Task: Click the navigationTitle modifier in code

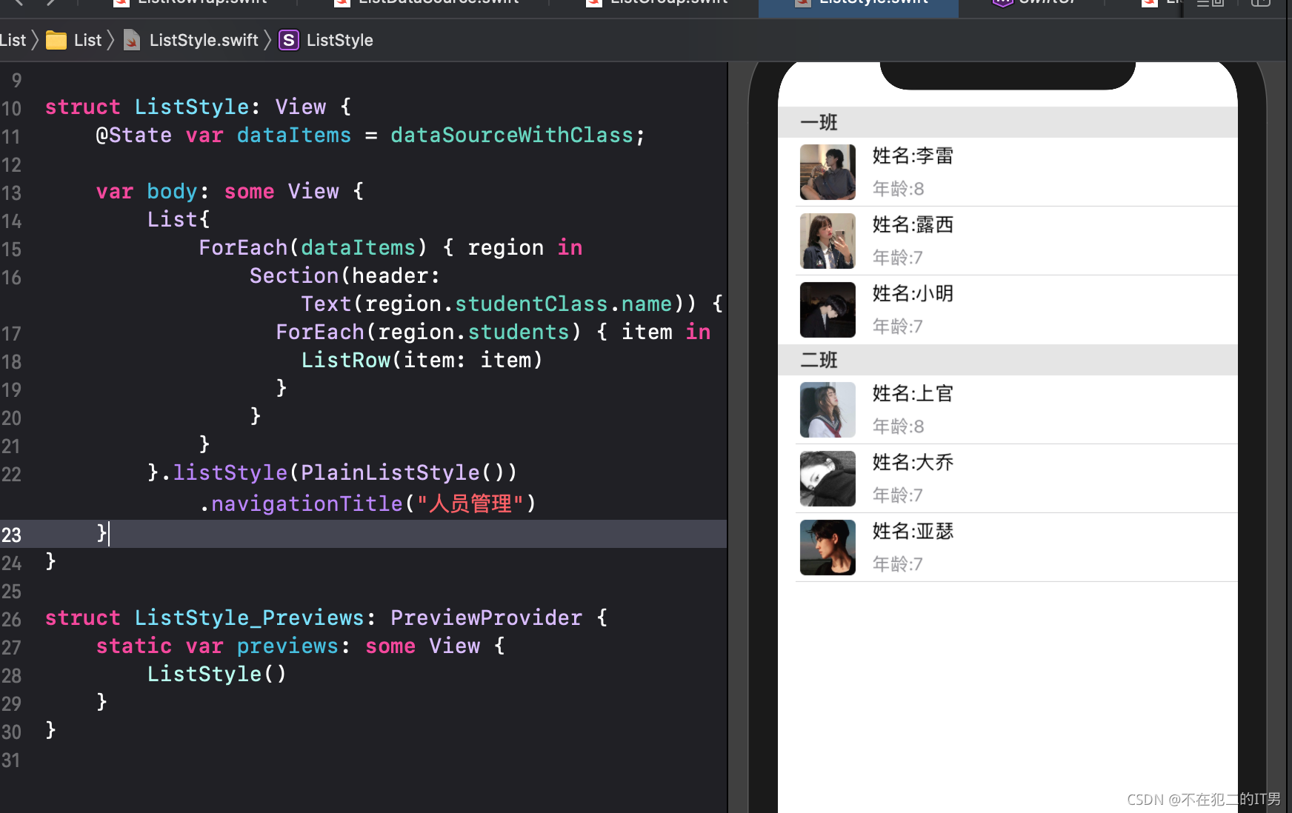Action: pos(307,503)
